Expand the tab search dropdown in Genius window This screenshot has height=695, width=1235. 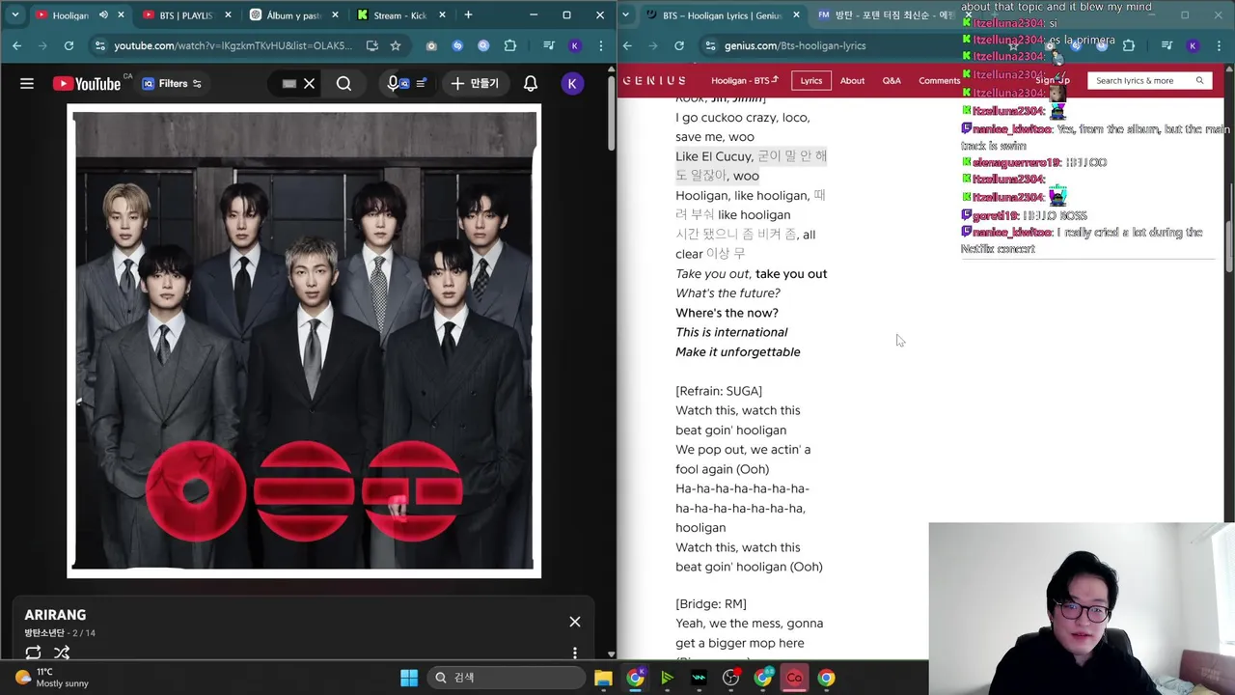tap(627, 15)
